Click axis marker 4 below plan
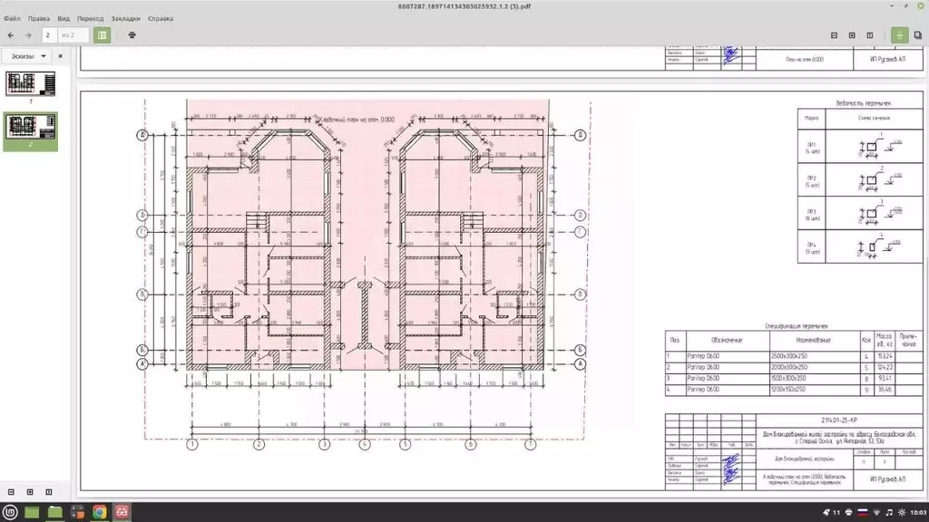 (365, 444)
